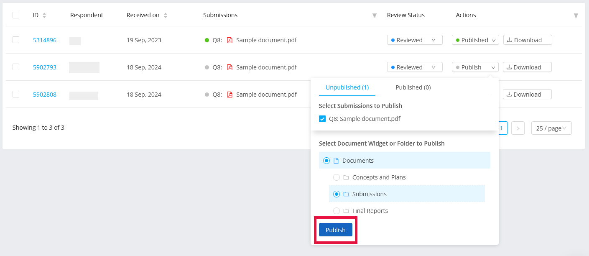The width and height of the screenshot is (589, 256).
Task: Download submission 5314896
Action: (x=528, y=40)
